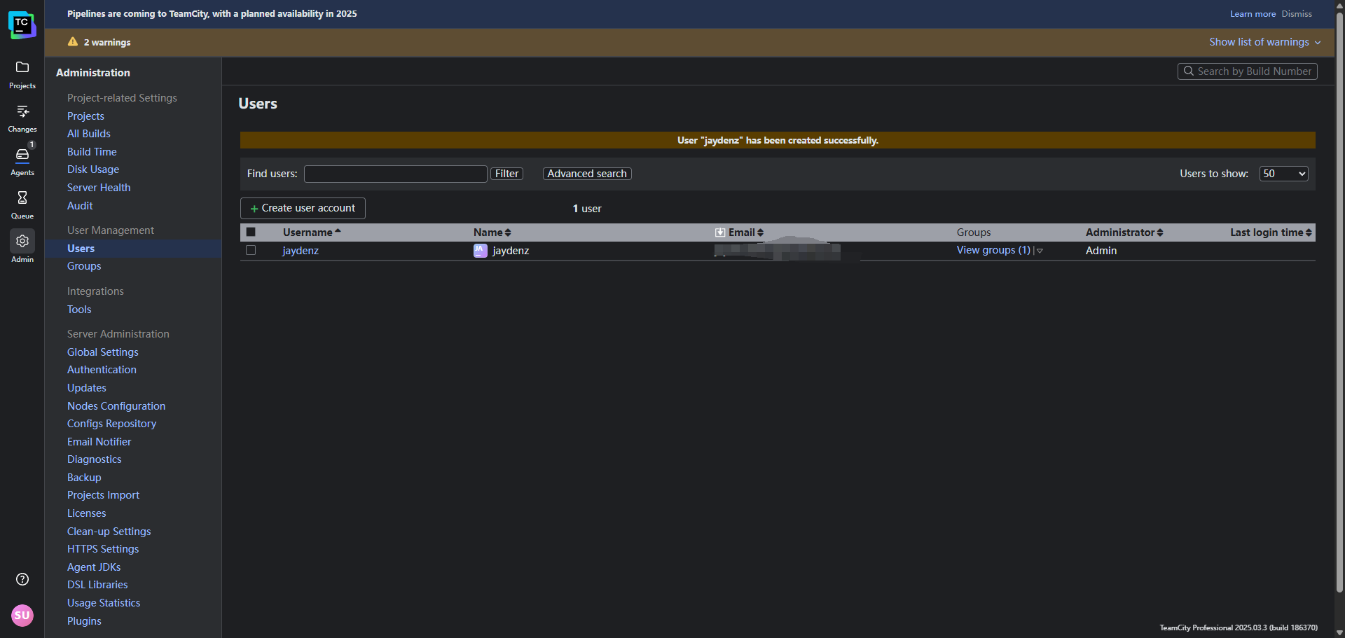Open Global Settings page

(x=103, y=352)
